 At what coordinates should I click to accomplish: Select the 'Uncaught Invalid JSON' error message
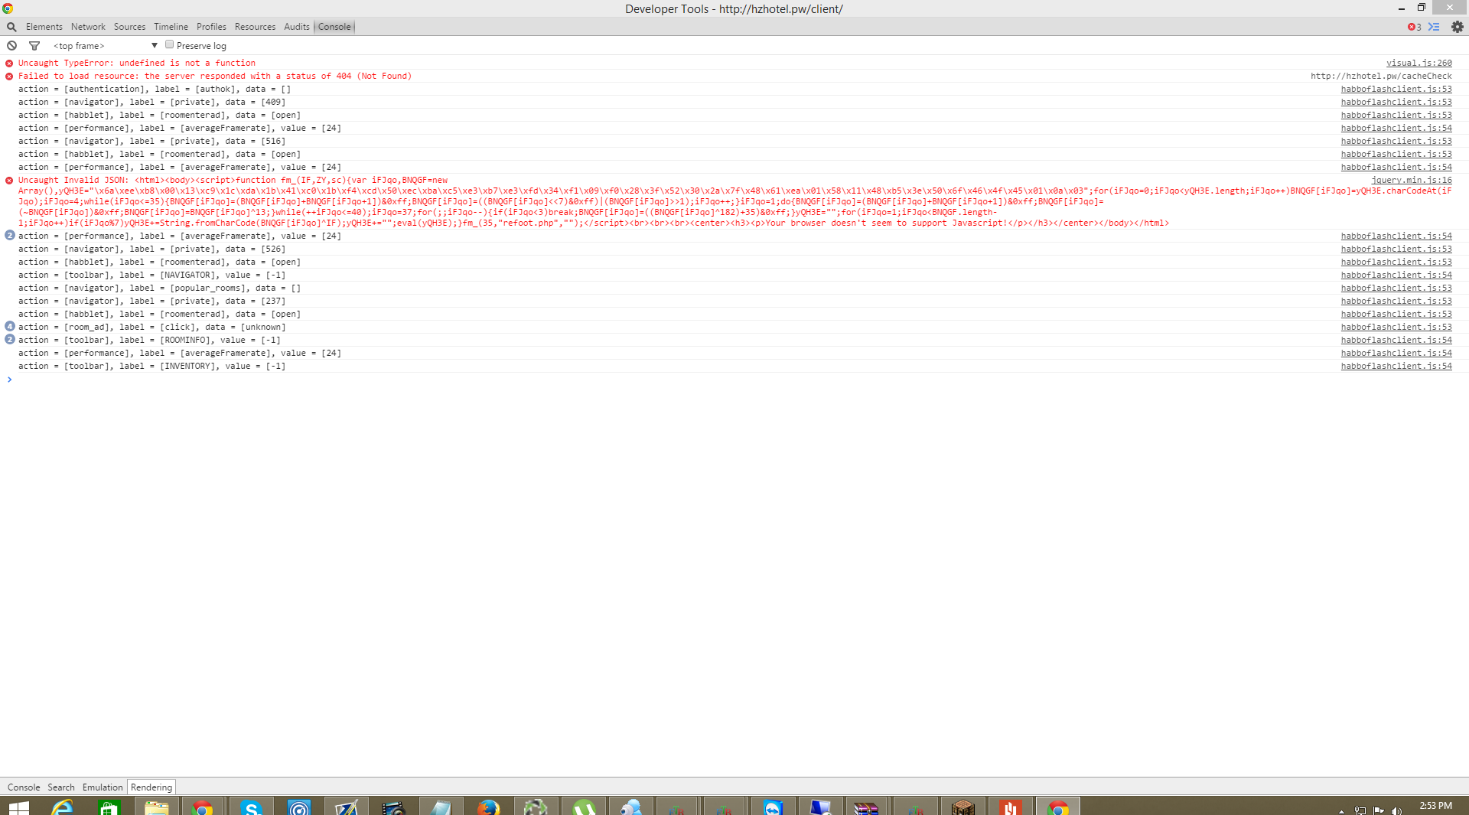point(734,202)
